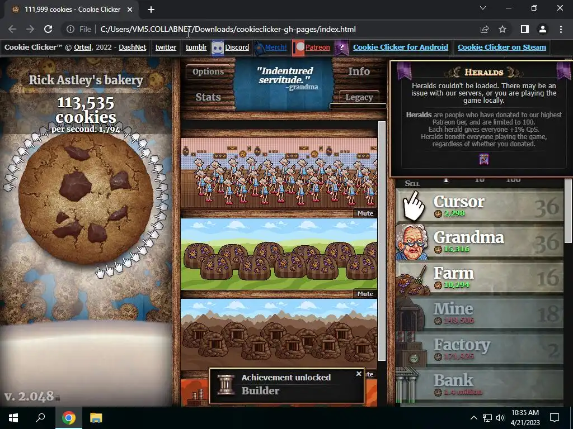The width and height of the screenshot is (573, 429).
Task: Open the twitter link
Action: pos(166,47)
